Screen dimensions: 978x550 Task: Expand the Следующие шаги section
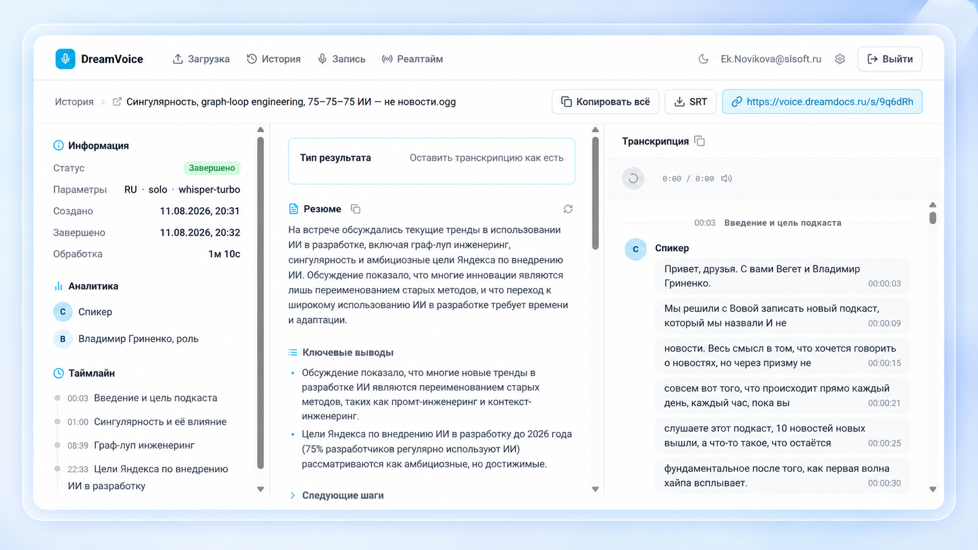[336, 495]
